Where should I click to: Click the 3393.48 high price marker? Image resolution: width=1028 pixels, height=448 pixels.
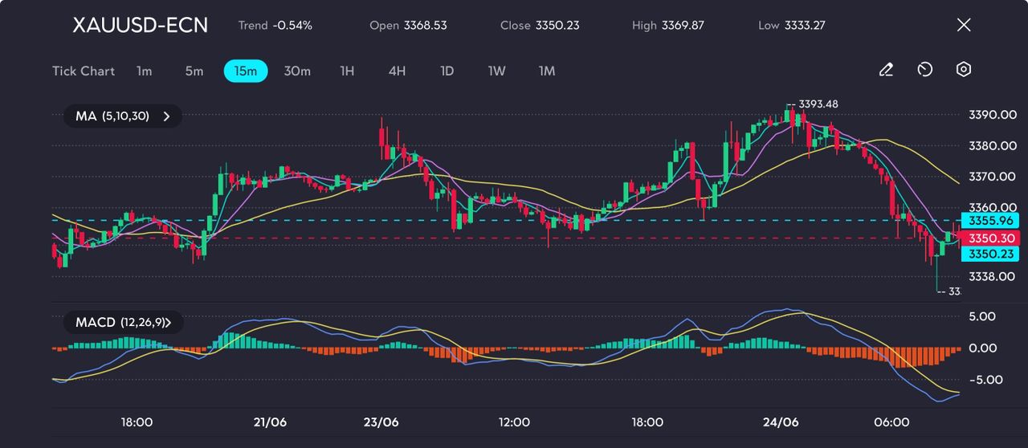click(817, 104)
